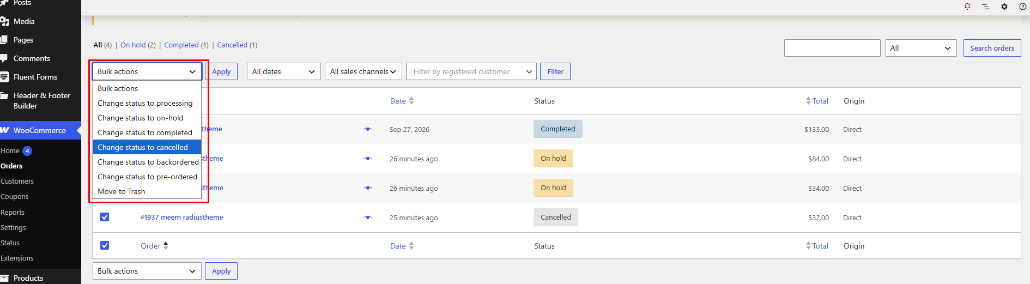Open the Media sidebar icon
The height and width of the screenshot is (284, 1030).
point(5,21)
